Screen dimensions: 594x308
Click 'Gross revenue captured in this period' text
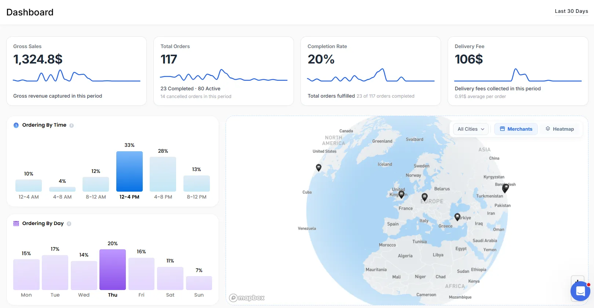pos(58,96)
